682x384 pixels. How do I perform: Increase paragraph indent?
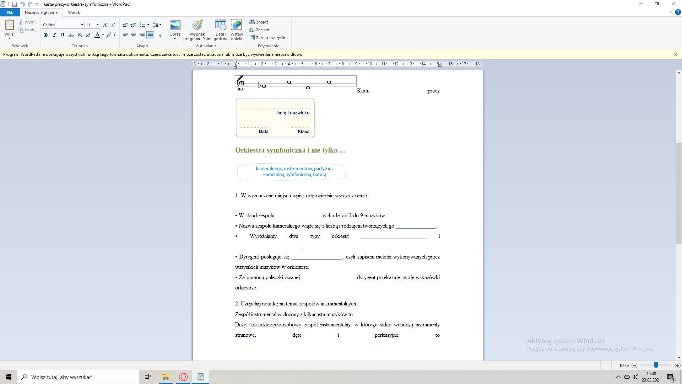coord(134,25)
